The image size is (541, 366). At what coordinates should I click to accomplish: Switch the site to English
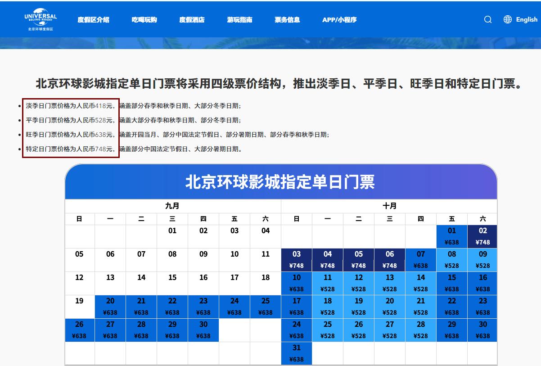(x=527, y=19)
